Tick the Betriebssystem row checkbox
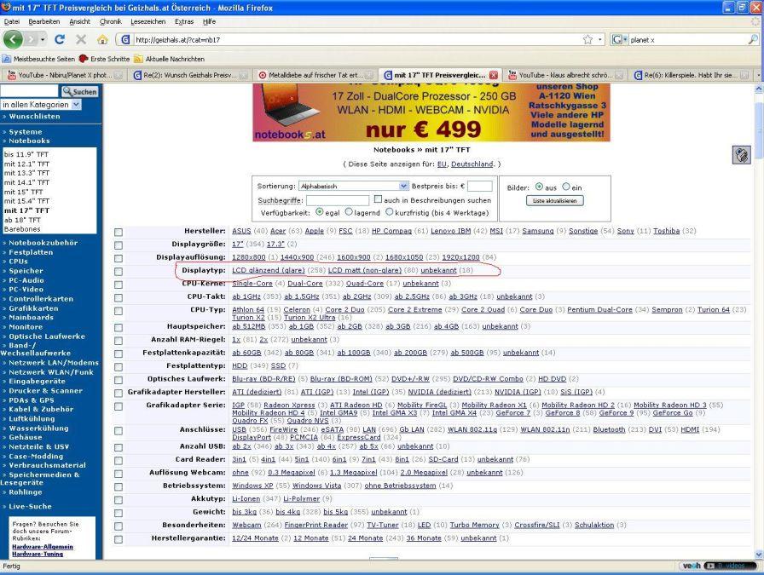Screen dimensions: 764x575 tap(119, 487)
